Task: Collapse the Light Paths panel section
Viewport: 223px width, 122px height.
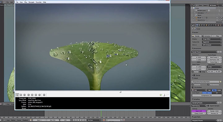Action: tap(193, 117)
